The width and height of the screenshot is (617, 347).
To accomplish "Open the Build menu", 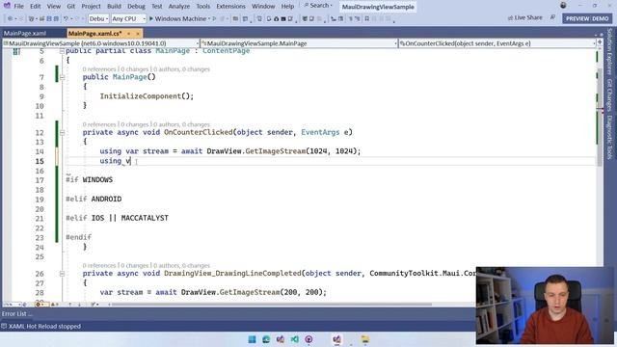I will [x=114, y=6].
